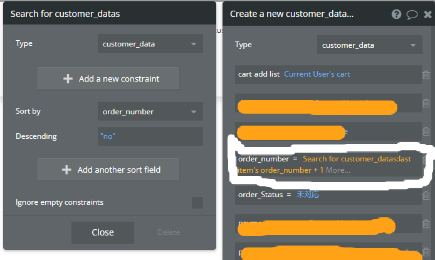Image resolution: width=435 pixels, height=260 pixels.
Task: Delete the order_Status field row
Action: [426, 195]
